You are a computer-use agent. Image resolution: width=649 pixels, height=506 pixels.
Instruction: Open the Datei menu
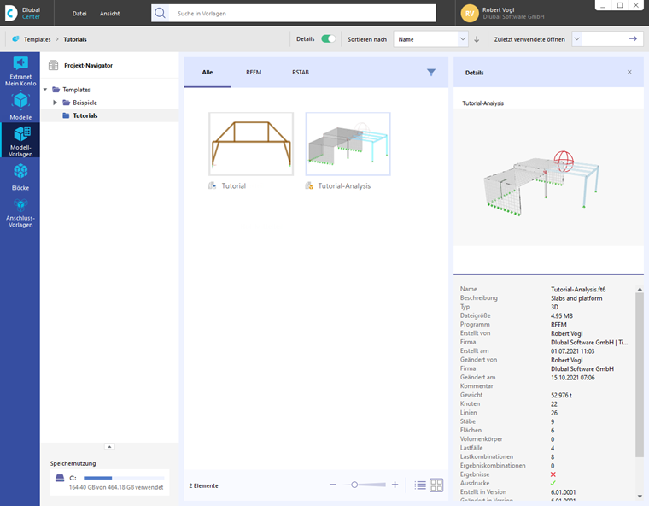tap(79, 14)
